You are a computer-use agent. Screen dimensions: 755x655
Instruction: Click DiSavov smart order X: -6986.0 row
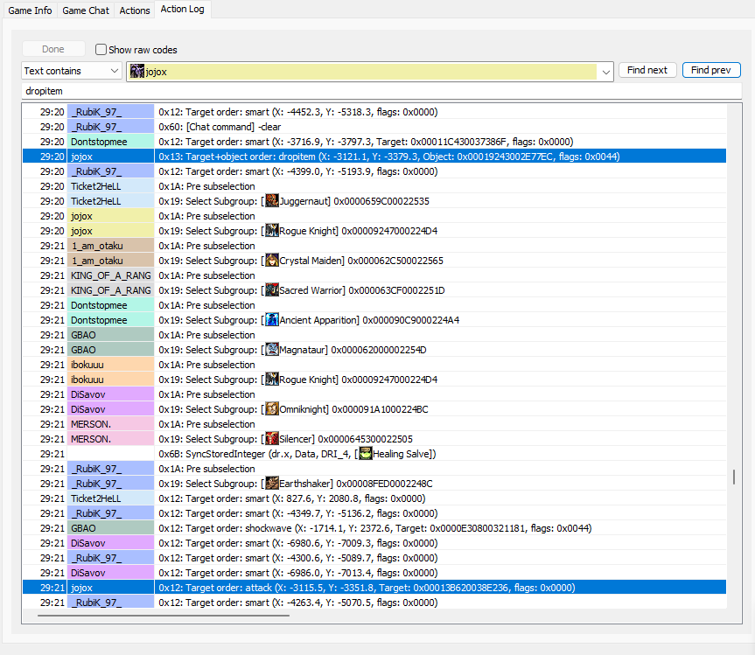coord(374,573)
